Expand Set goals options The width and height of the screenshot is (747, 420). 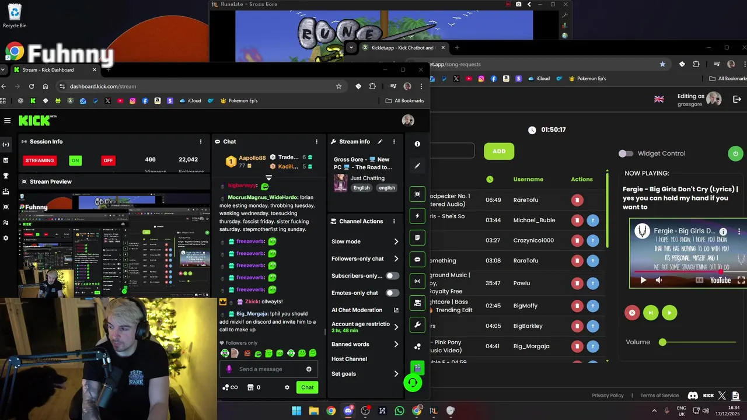point(396,374)
